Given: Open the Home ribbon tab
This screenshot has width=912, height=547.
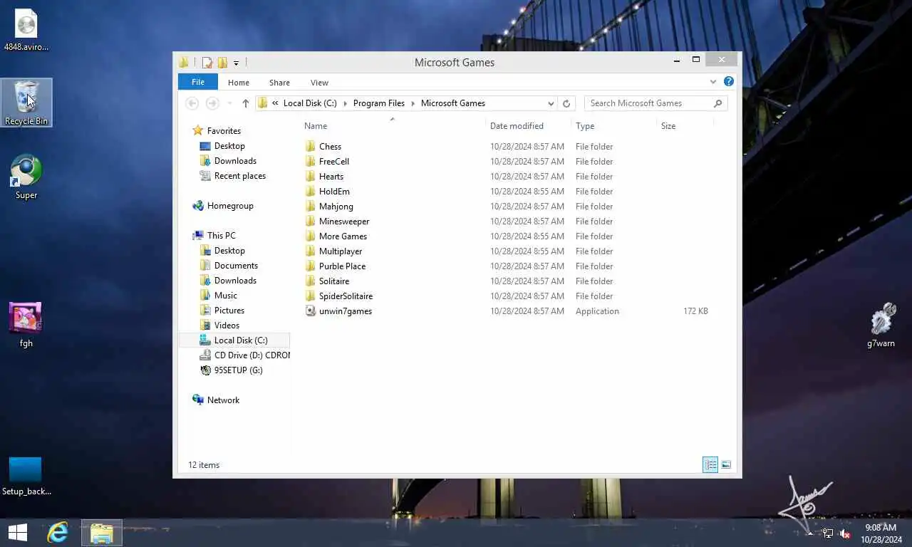Looking at the screenshot, I should 239,83.
